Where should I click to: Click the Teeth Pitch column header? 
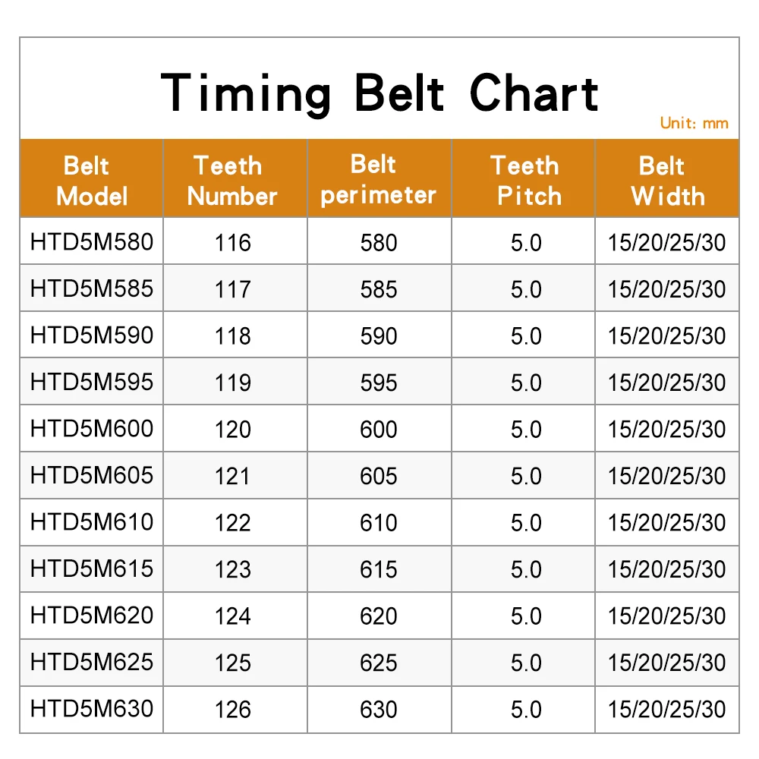[x=526, y=181]
